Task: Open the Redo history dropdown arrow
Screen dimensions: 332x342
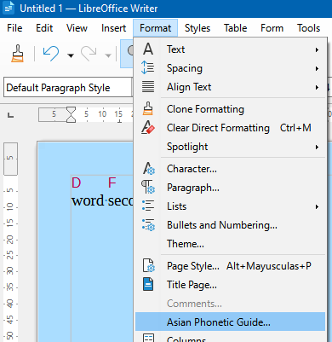Action: 108,55
